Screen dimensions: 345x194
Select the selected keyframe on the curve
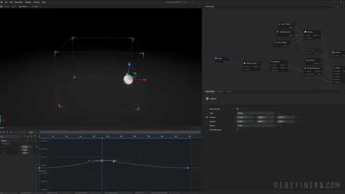102,161
